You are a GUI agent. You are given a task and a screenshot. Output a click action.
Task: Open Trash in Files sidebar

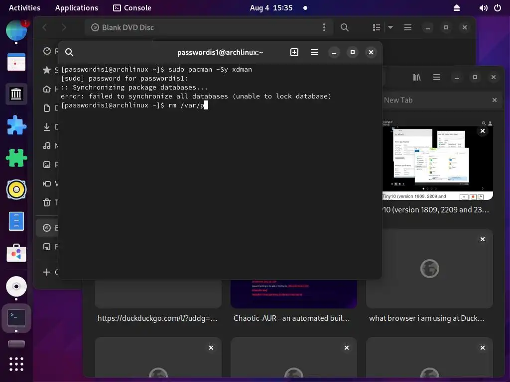click(47, 202)
